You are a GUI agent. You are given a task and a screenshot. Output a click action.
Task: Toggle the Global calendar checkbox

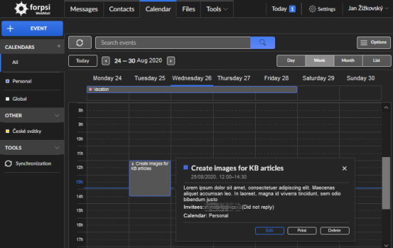coord(8,99)
